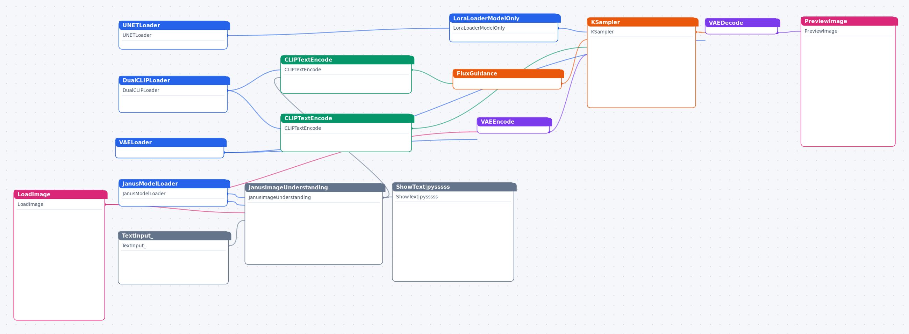
Task: Click the LoadImage node output port
Action: click(x=105, y=205)
